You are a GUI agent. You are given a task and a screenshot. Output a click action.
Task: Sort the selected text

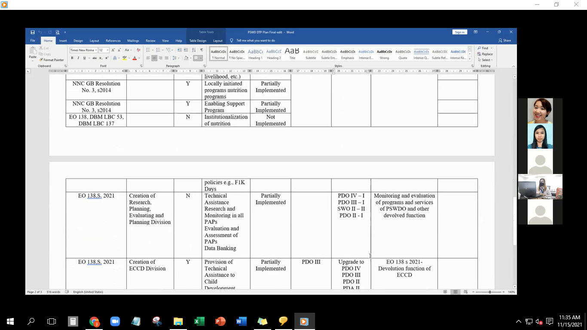pyautogui.click(x=193, y=50)
